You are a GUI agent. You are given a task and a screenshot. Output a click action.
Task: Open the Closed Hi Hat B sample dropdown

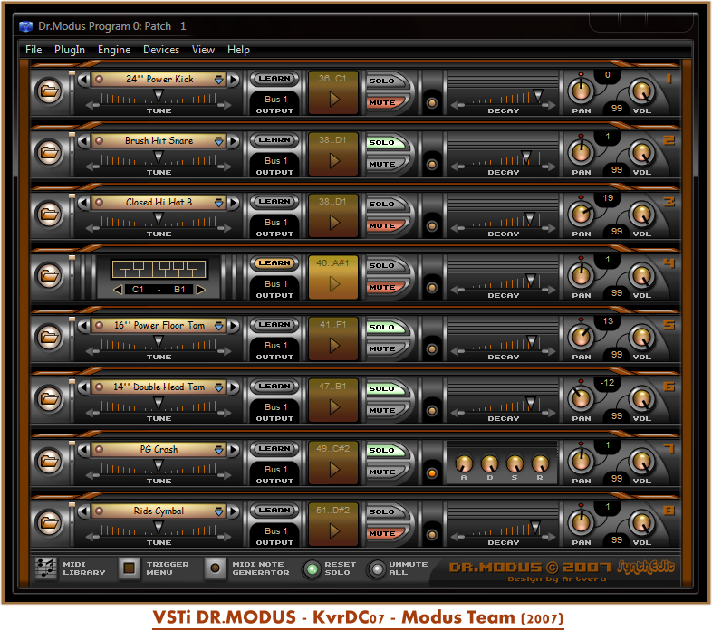point(219,203)
